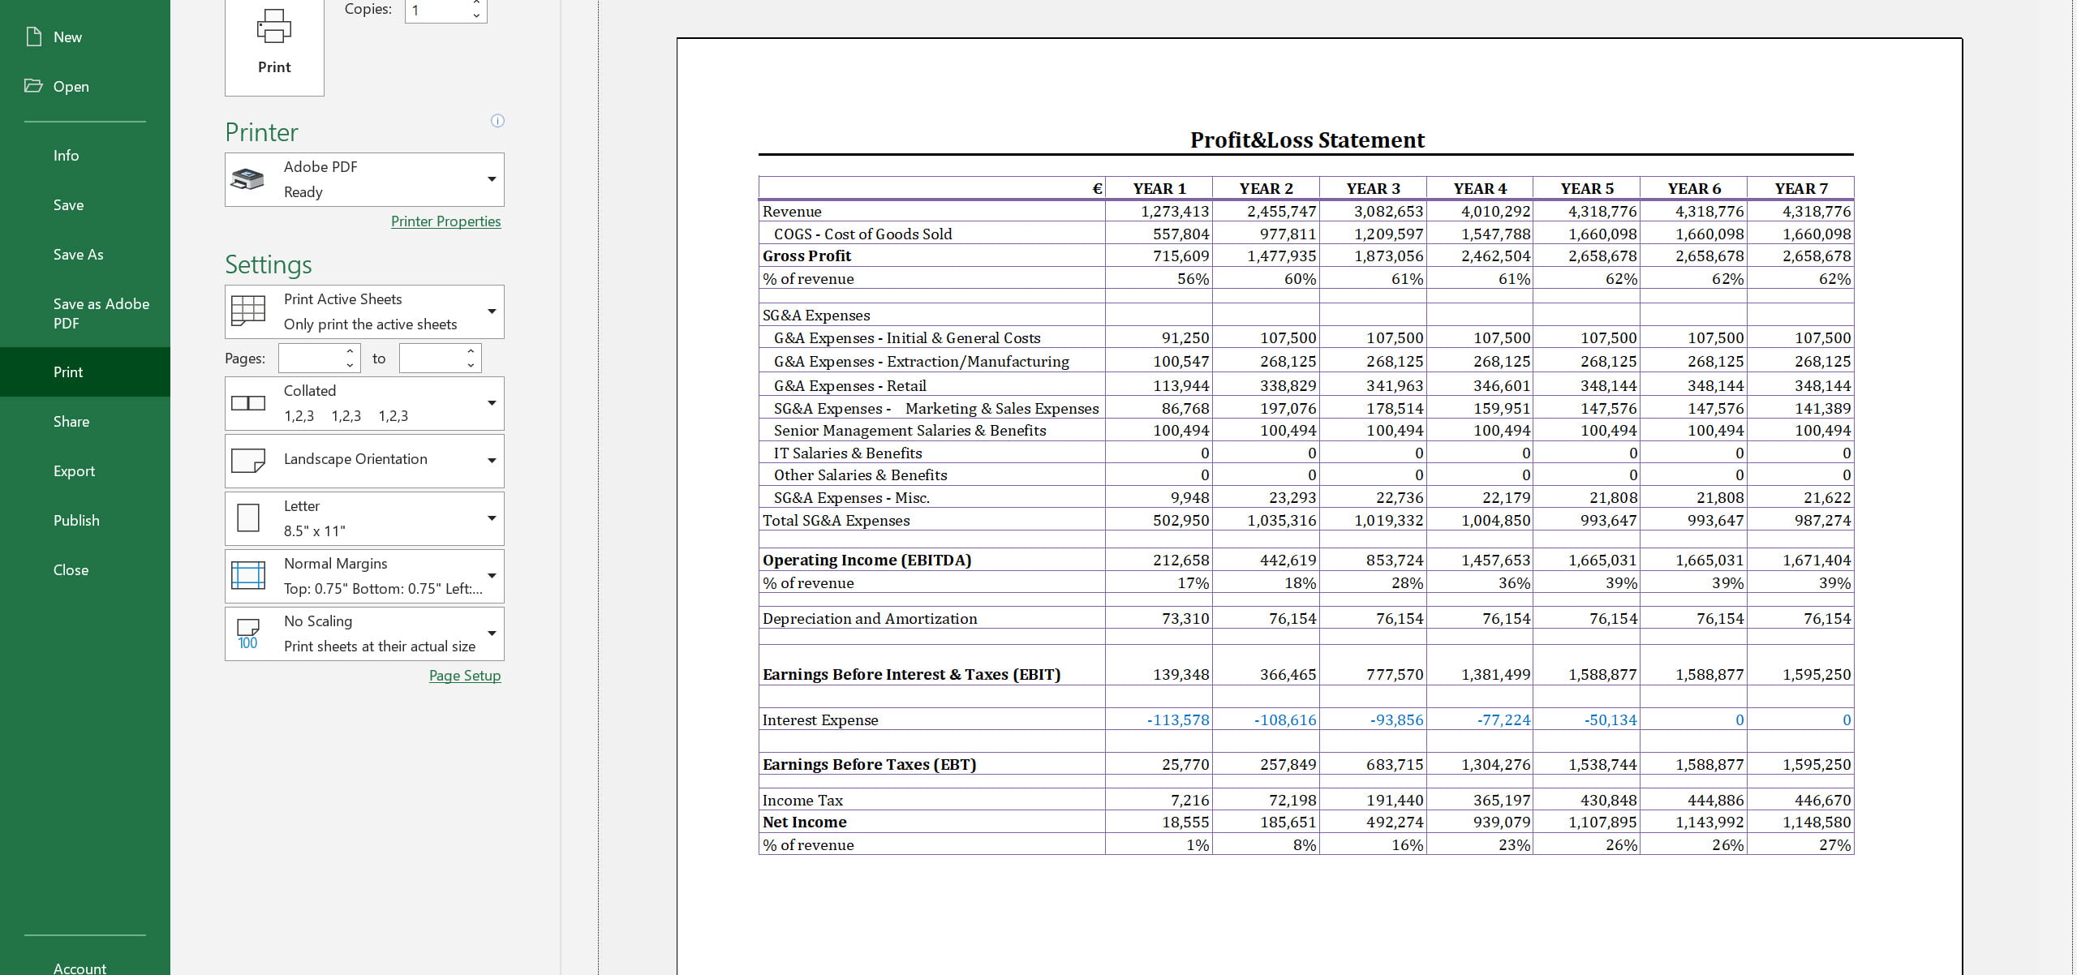Increase the starting page number stepper
Screen dimensions: 2077x975
coord(350,351)
